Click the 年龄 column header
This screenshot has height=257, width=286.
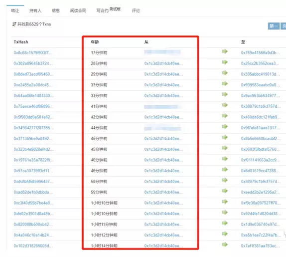click(x=95, y=42)
